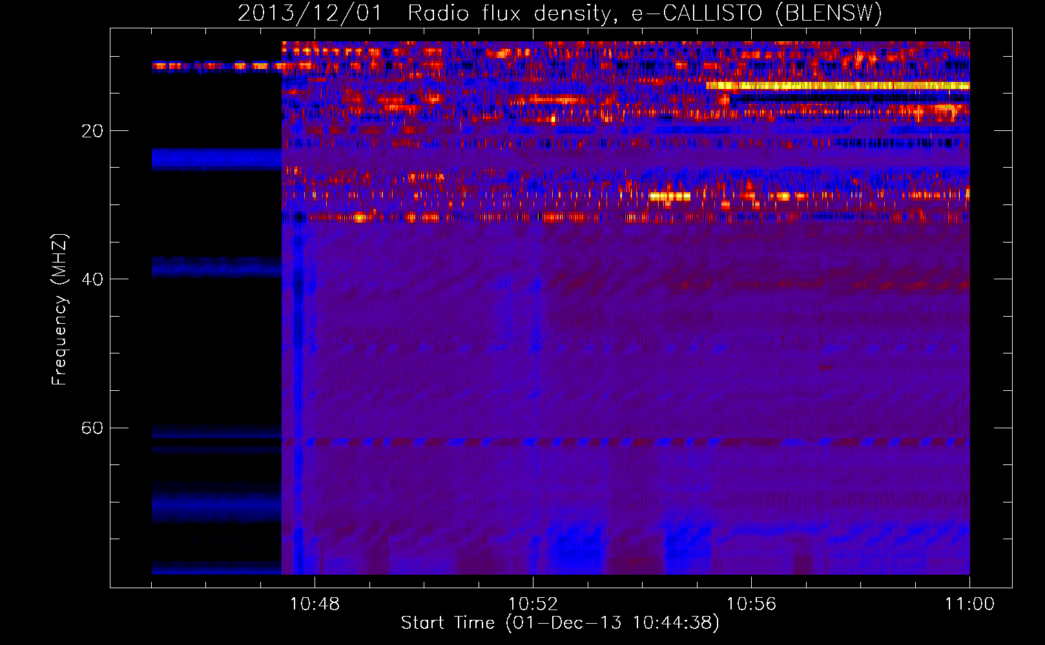Click the 10:52 time tick label

click(533, 604)
